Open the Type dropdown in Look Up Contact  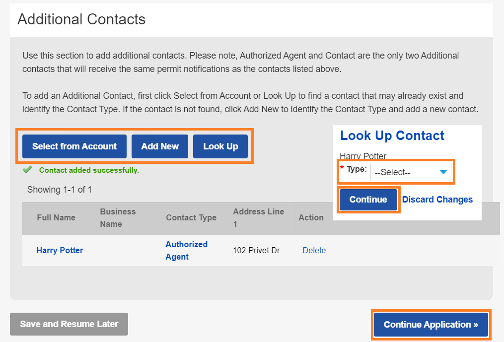[x=411, y=173]
